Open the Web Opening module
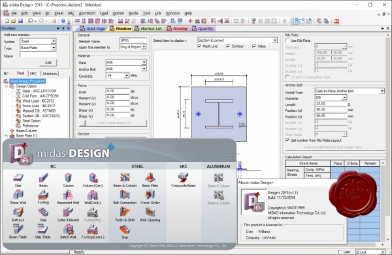The width and height of the screenshot is (392, 255). coord(150,212)
